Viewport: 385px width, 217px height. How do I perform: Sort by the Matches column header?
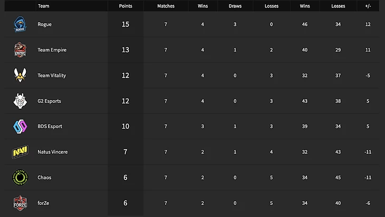166,6
